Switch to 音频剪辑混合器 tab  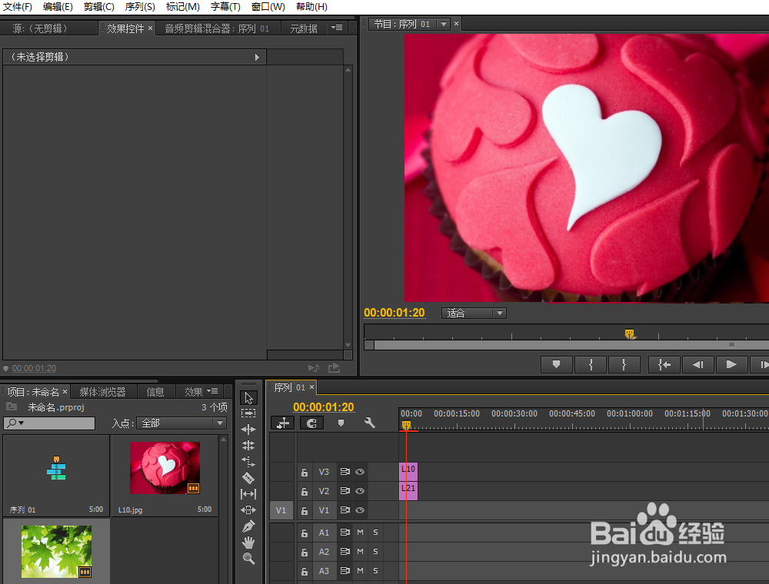click(217, 28)
